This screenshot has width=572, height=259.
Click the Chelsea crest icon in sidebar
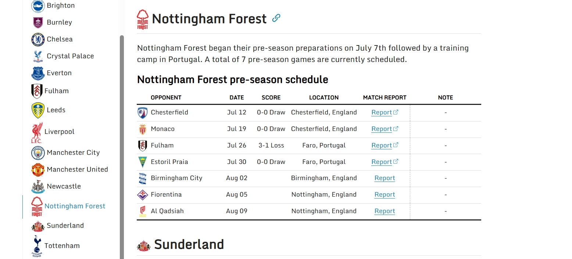click(x=38, y=39)
